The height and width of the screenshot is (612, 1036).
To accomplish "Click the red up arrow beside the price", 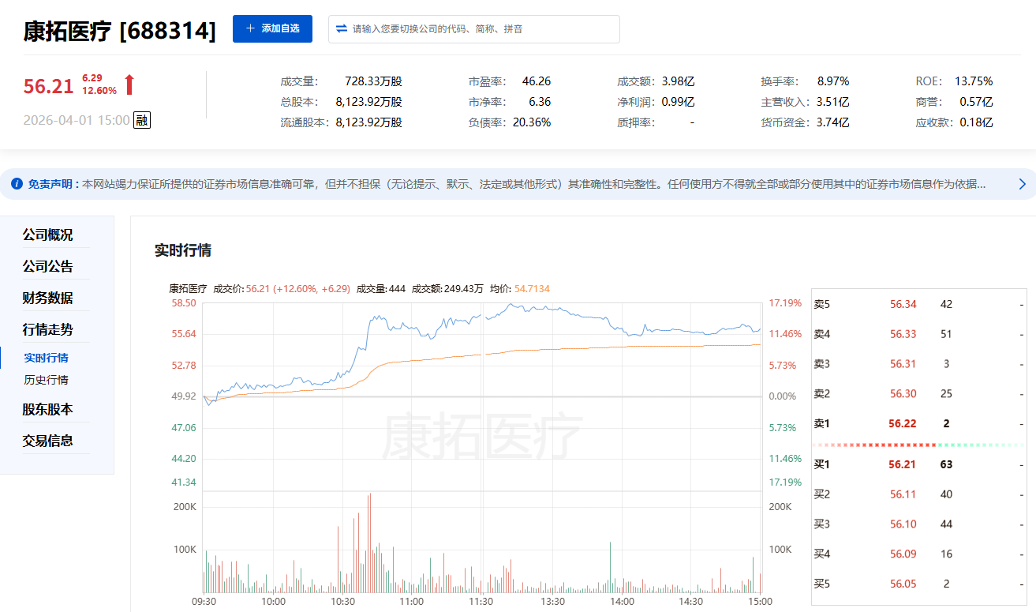I will (129, 84).
